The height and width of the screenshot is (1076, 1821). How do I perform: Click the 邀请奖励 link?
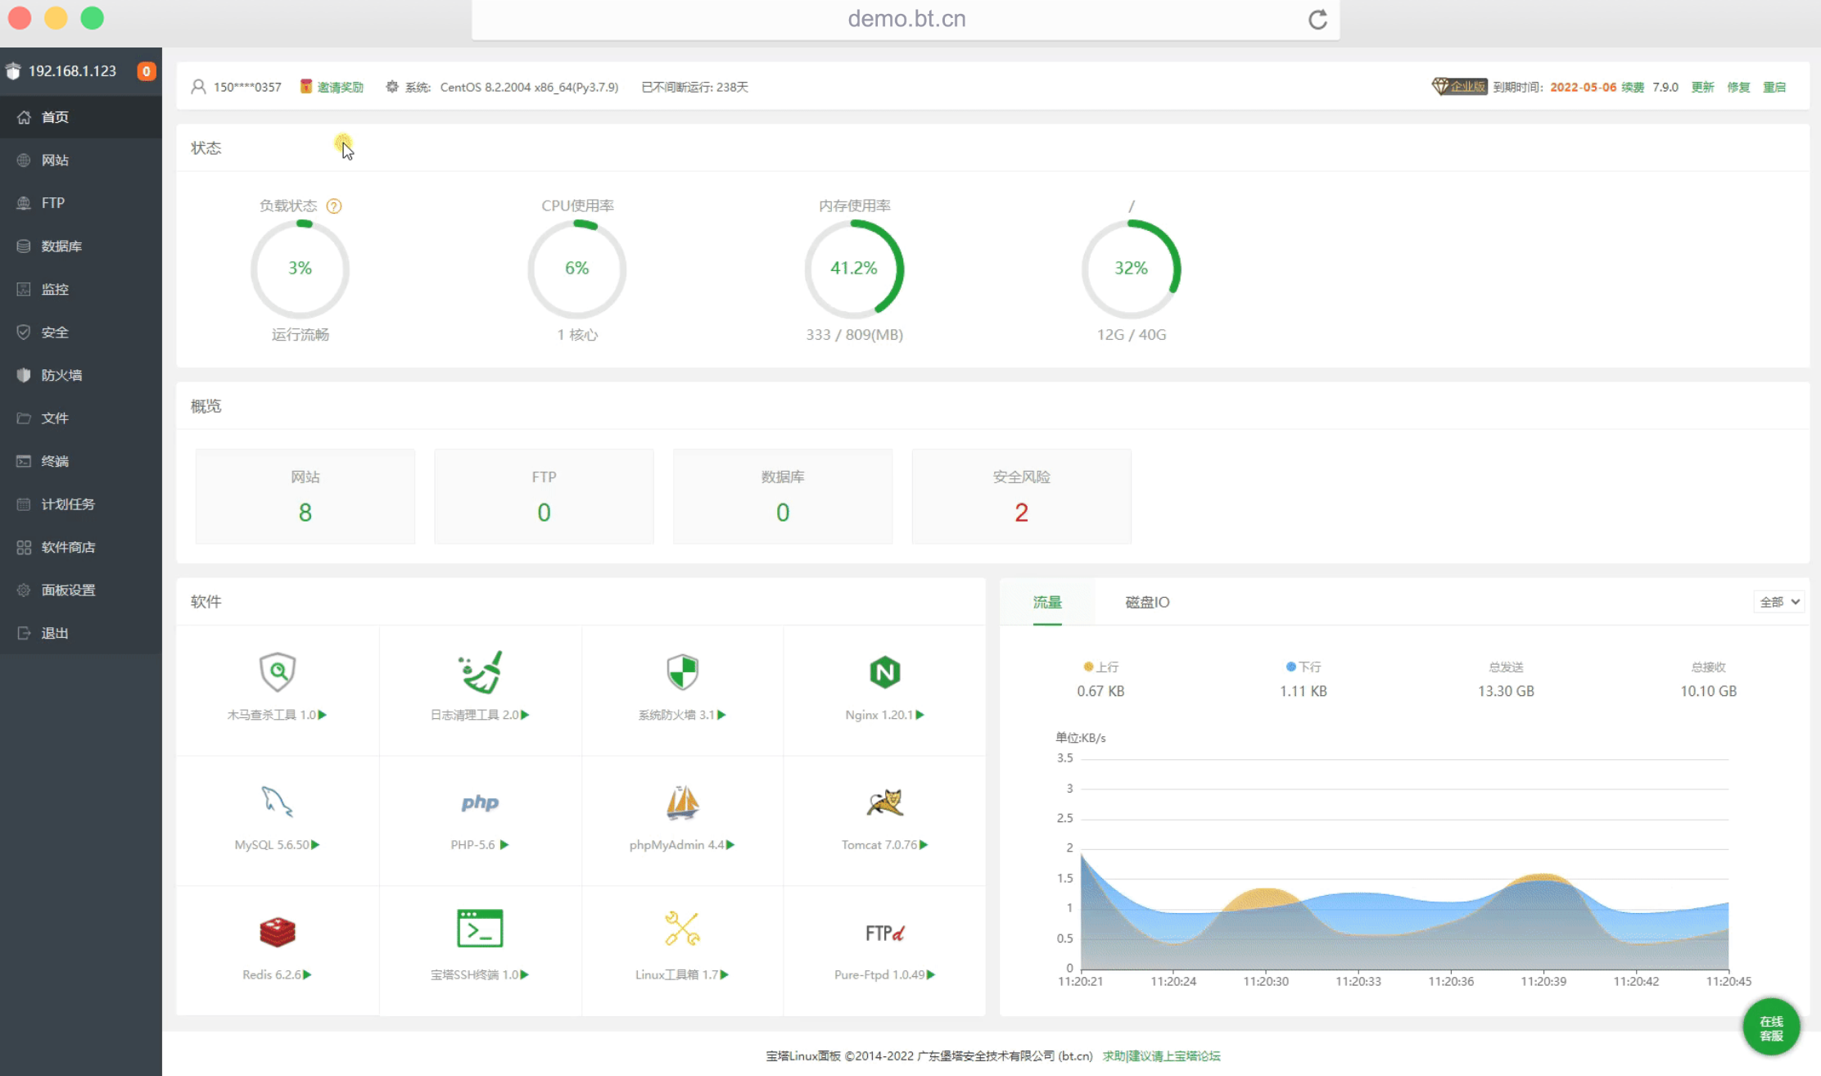(339, 88)
